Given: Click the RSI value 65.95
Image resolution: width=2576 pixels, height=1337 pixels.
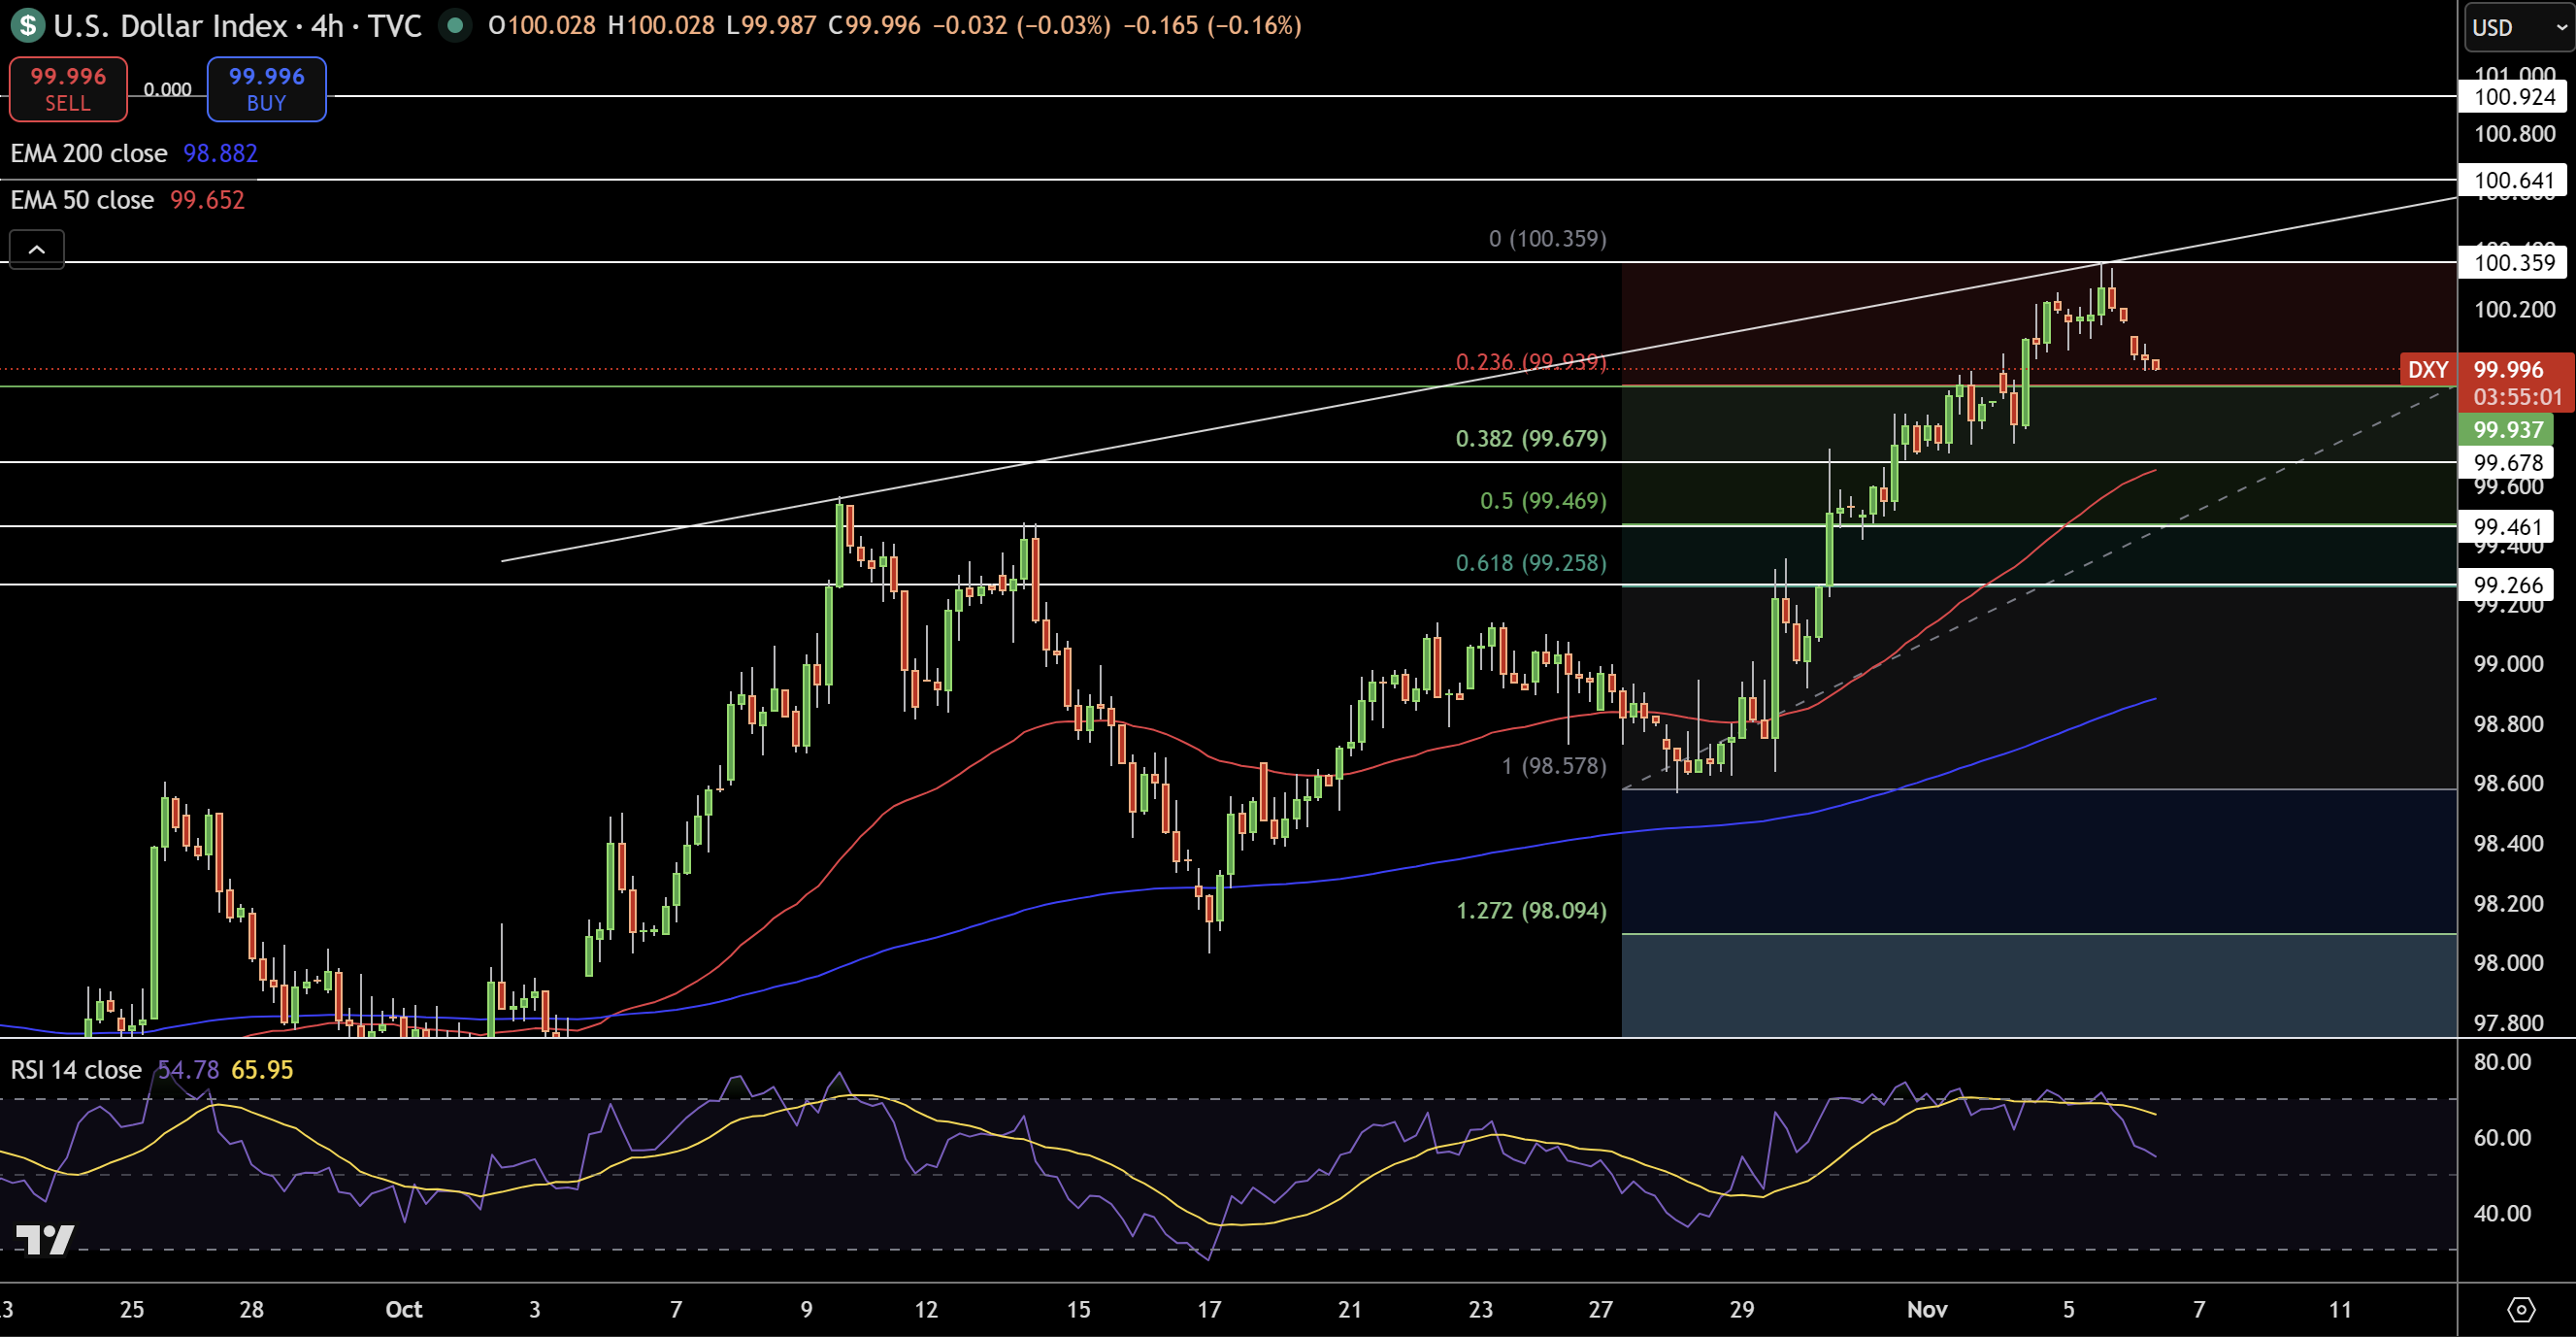Looking at the screenshot, I should coord(262,1070).
